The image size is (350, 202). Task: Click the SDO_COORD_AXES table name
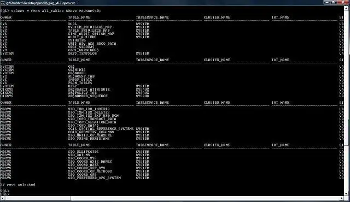point(84,165)
